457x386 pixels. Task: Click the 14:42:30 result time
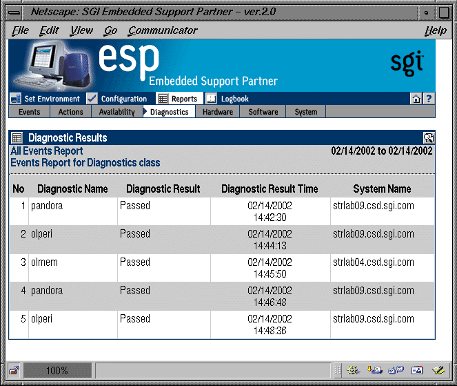270,218
